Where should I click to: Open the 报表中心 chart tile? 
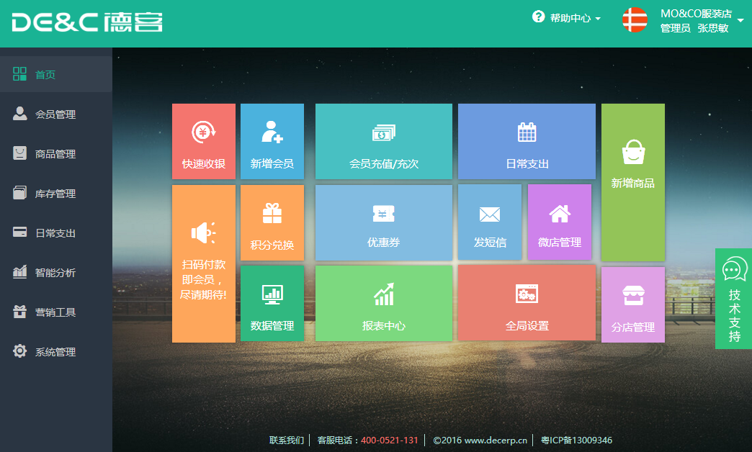(384, 304)
